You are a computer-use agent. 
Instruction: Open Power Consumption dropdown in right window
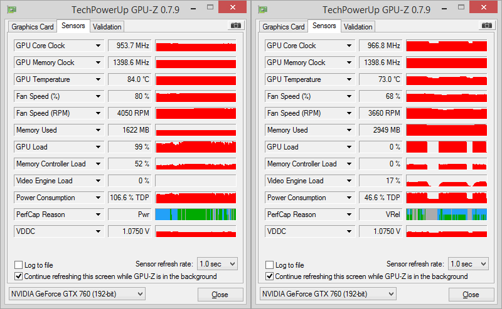coord(349,198)
